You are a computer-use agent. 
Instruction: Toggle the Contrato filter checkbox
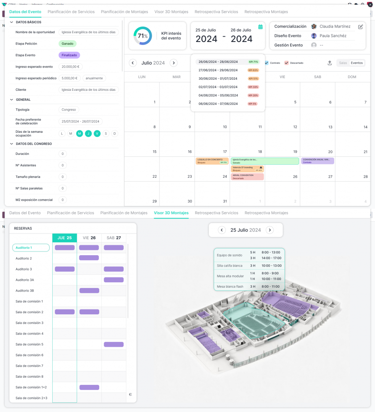click(267, 63)
